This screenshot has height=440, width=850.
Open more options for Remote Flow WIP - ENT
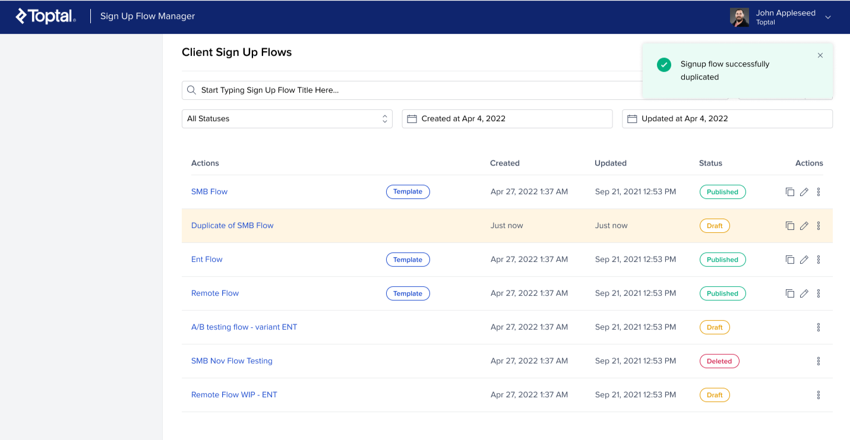coord(819,395)
